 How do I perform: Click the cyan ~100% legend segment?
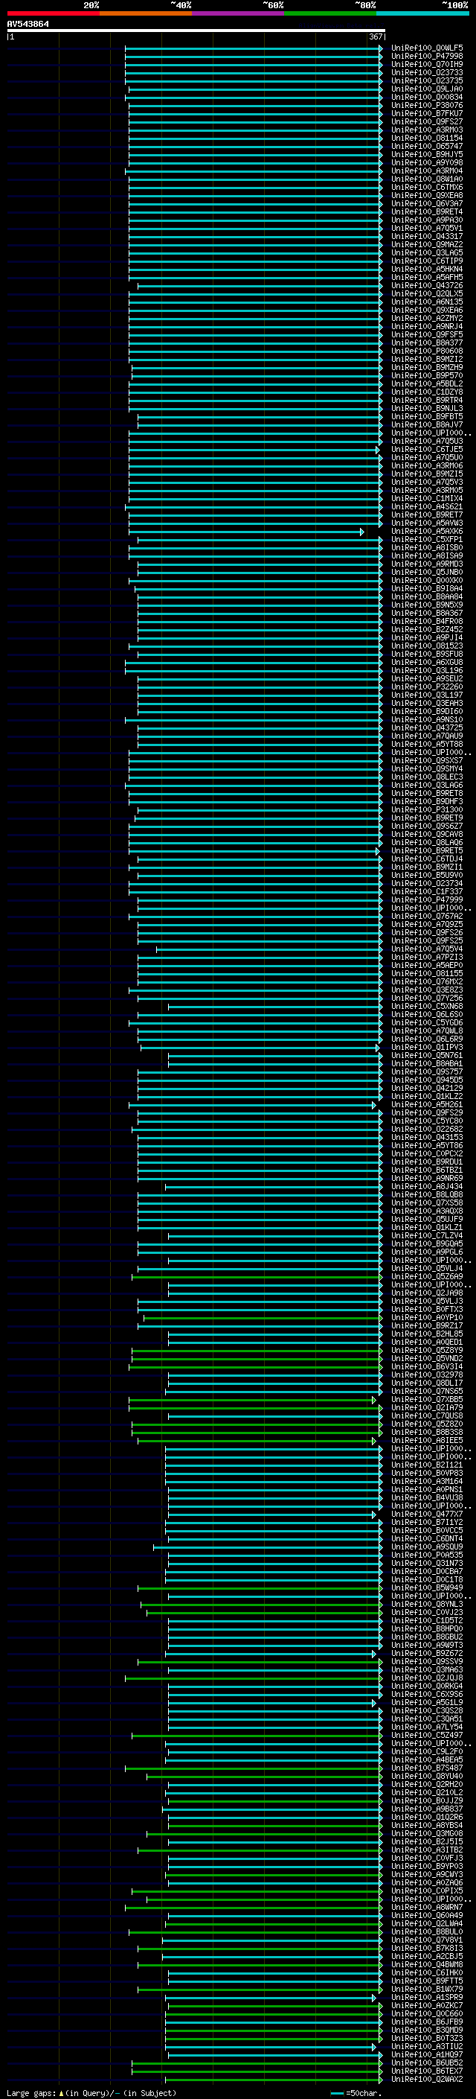(x=423, y=13)
